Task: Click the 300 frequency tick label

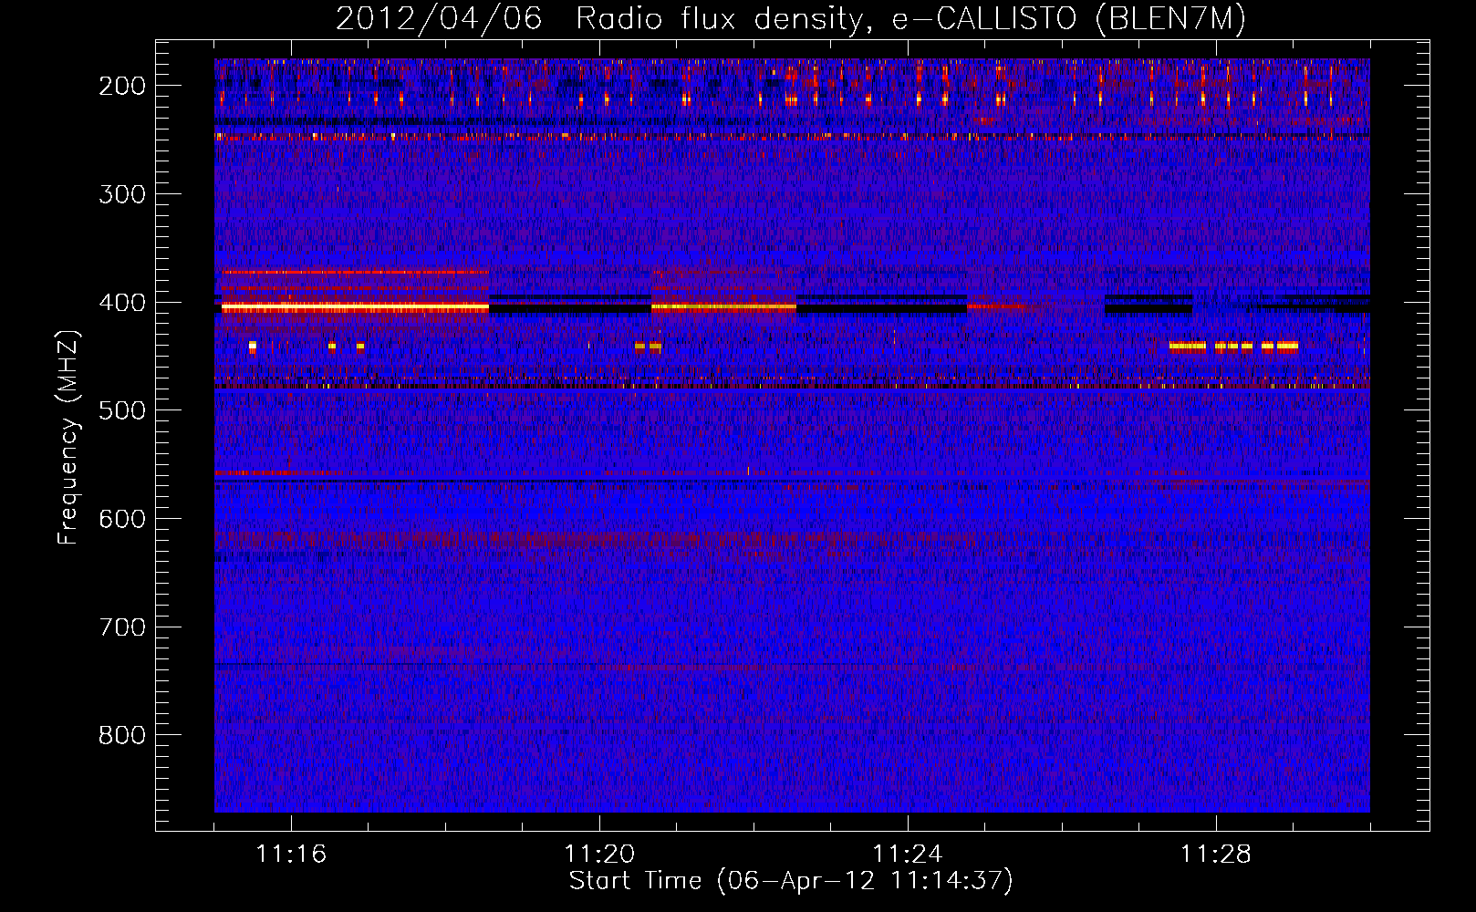Action: click(122, 194)
